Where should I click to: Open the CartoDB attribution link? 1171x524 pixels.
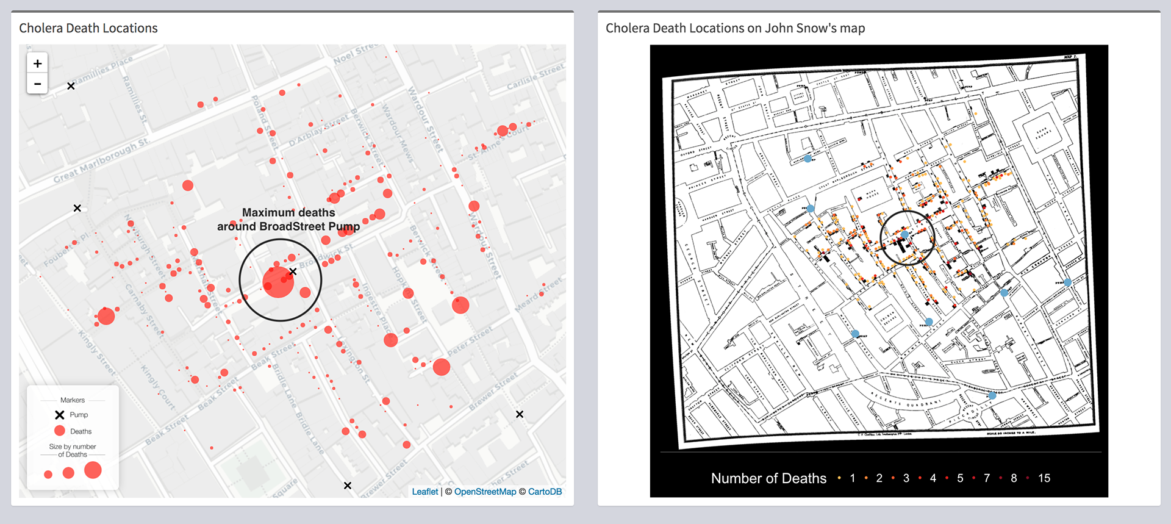[545, 492]
